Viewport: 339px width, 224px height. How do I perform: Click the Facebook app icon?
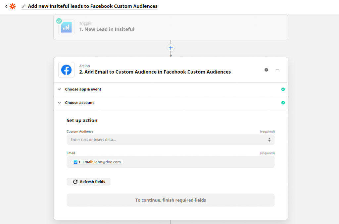pyautogui.click(x=66, y=70)
